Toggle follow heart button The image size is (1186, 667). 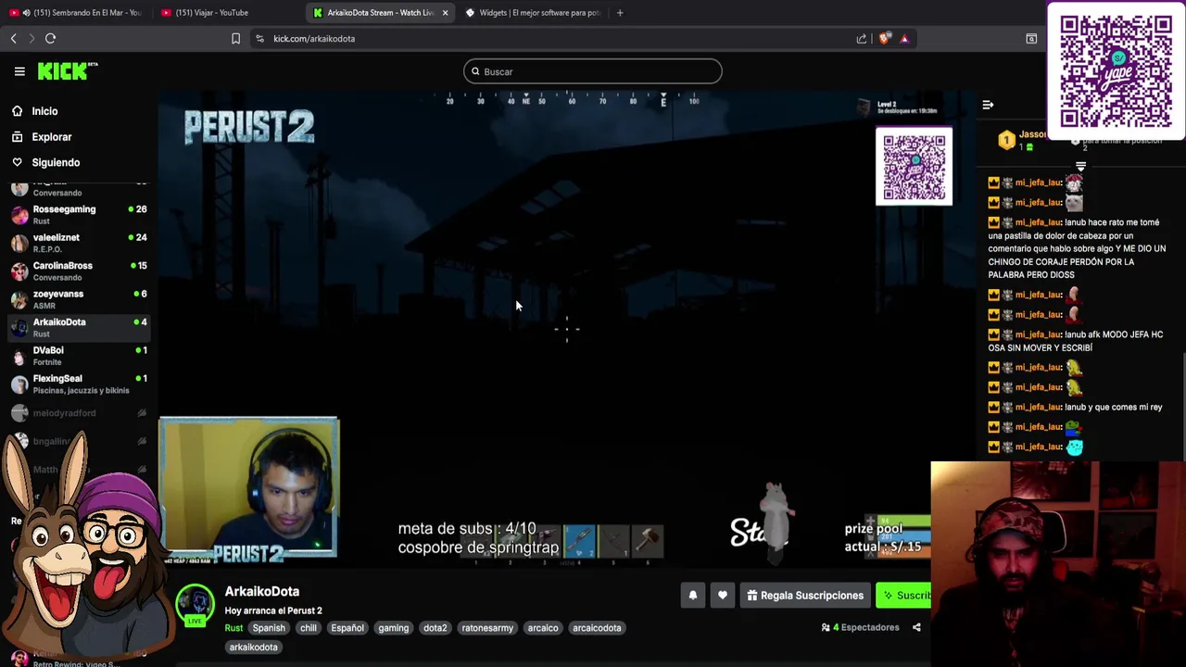[x=723, y=596]
